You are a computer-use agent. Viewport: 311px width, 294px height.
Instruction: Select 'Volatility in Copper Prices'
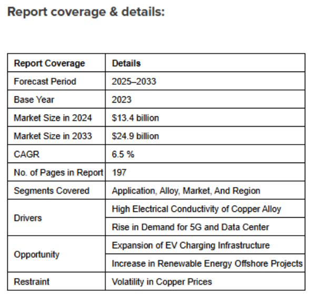pyautogui.click(x=162, y=282)
